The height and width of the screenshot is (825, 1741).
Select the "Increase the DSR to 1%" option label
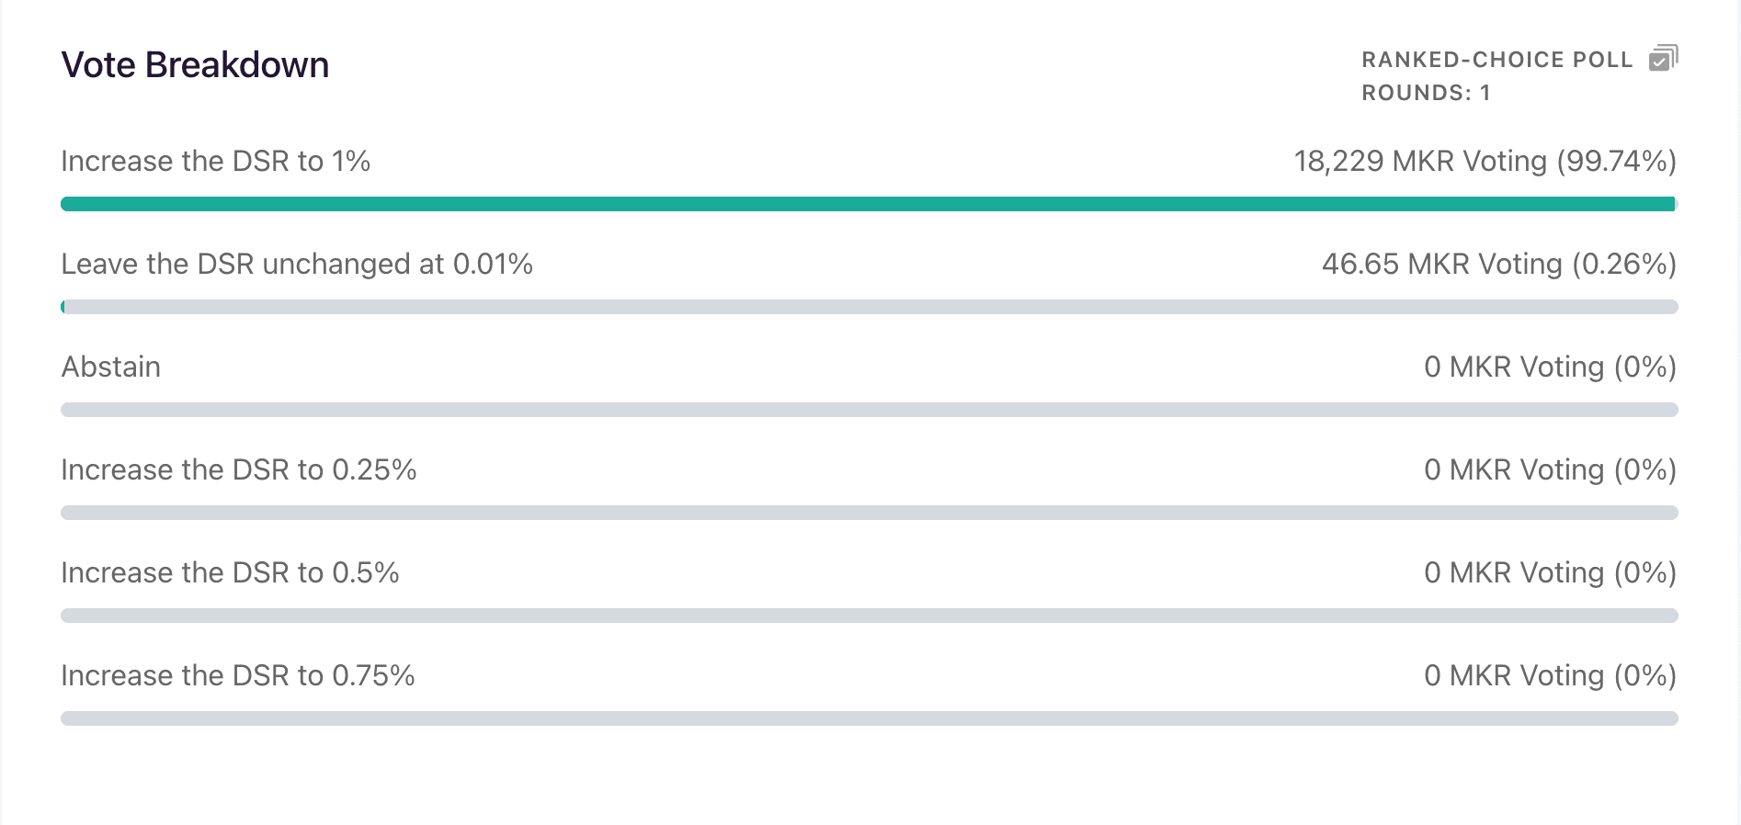pos(215,161)
